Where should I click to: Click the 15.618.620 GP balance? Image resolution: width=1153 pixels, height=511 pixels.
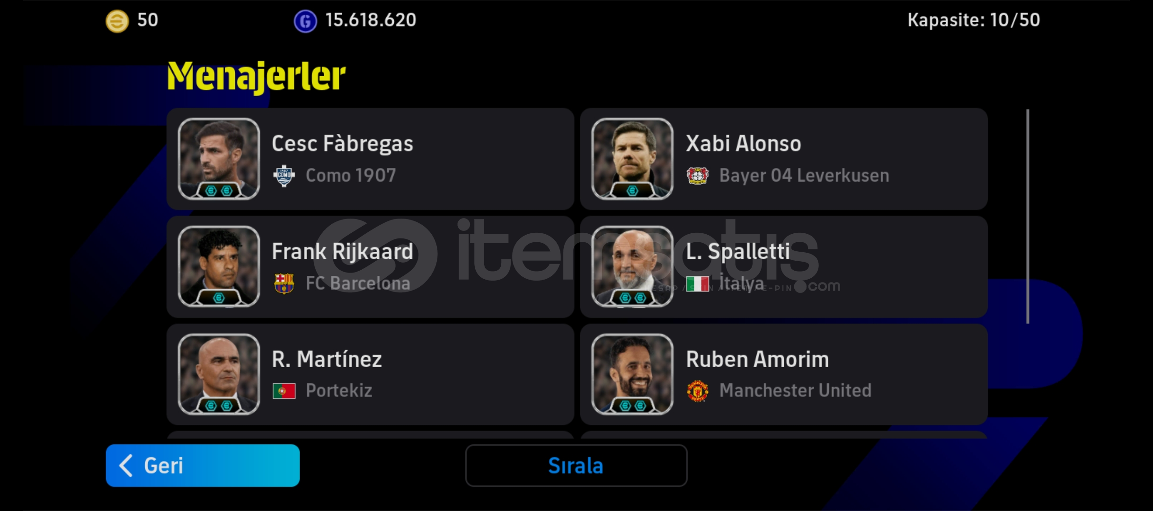371,20
